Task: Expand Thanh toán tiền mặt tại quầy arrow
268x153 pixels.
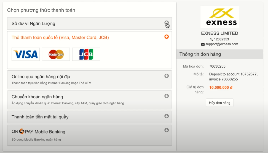Action: pyautogui.click(x=167, y=116)
